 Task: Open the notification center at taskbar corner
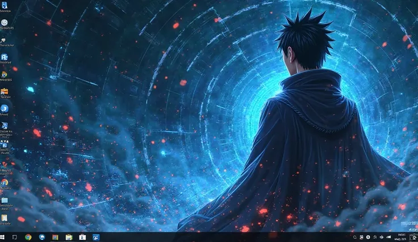coord(413,237)
